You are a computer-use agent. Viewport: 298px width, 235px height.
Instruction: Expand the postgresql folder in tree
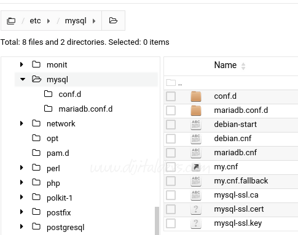[x=22, y=226]
